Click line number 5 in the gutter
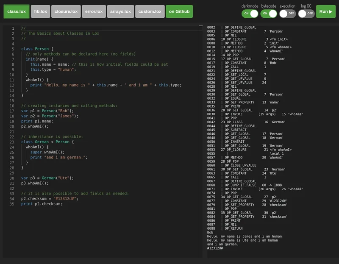This screenshot has height=264, width=339. tap(13, 49)
